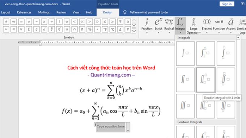The width and height of the screenshot is (246, 138).
Task: Open the ribbon display options icon
Action: pos(242,4)
